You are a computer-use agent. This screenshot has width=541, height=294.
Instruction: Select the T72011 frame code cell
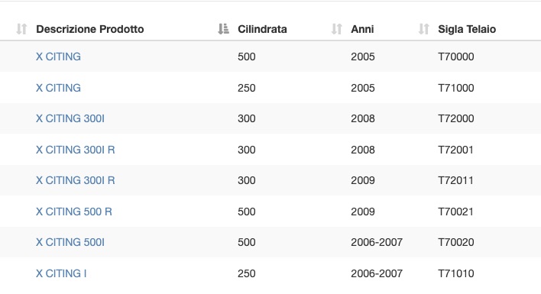(455, 180)
